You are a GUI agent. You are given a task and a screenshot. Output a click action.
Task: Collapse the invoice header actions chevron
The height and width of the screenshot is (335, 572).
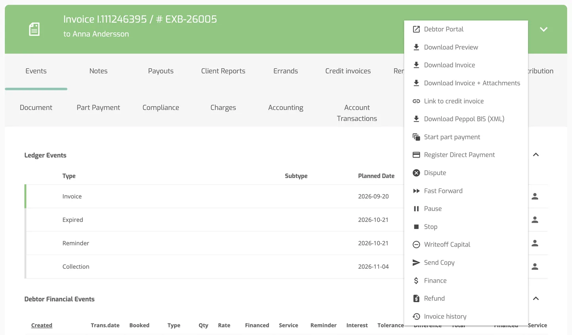pyautogui.click(x=544, y=29)
